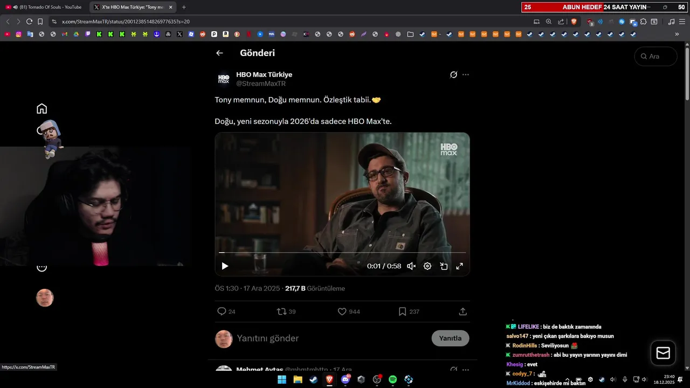Reload the current page
Viewport: 690px width, 388px height.
pyautogui.click(x=29, y=22)
